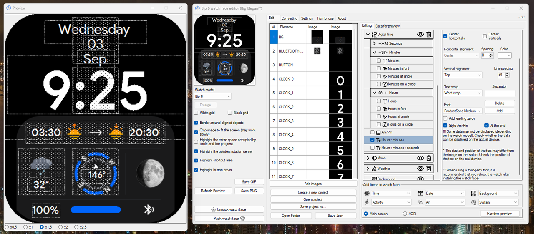The width and height of the screenshot is (534, 234).
Task: Check the Center vertically checkbox
Action: 485,36
